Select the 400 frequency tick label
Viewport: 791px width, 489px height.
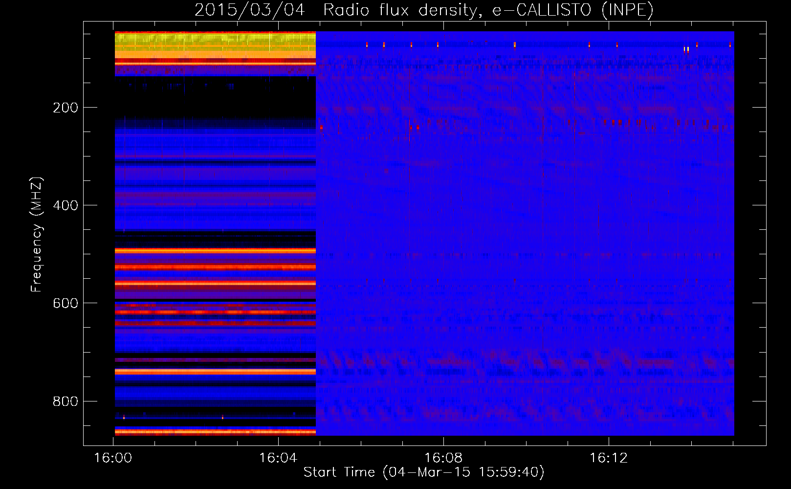coord(66,205)
